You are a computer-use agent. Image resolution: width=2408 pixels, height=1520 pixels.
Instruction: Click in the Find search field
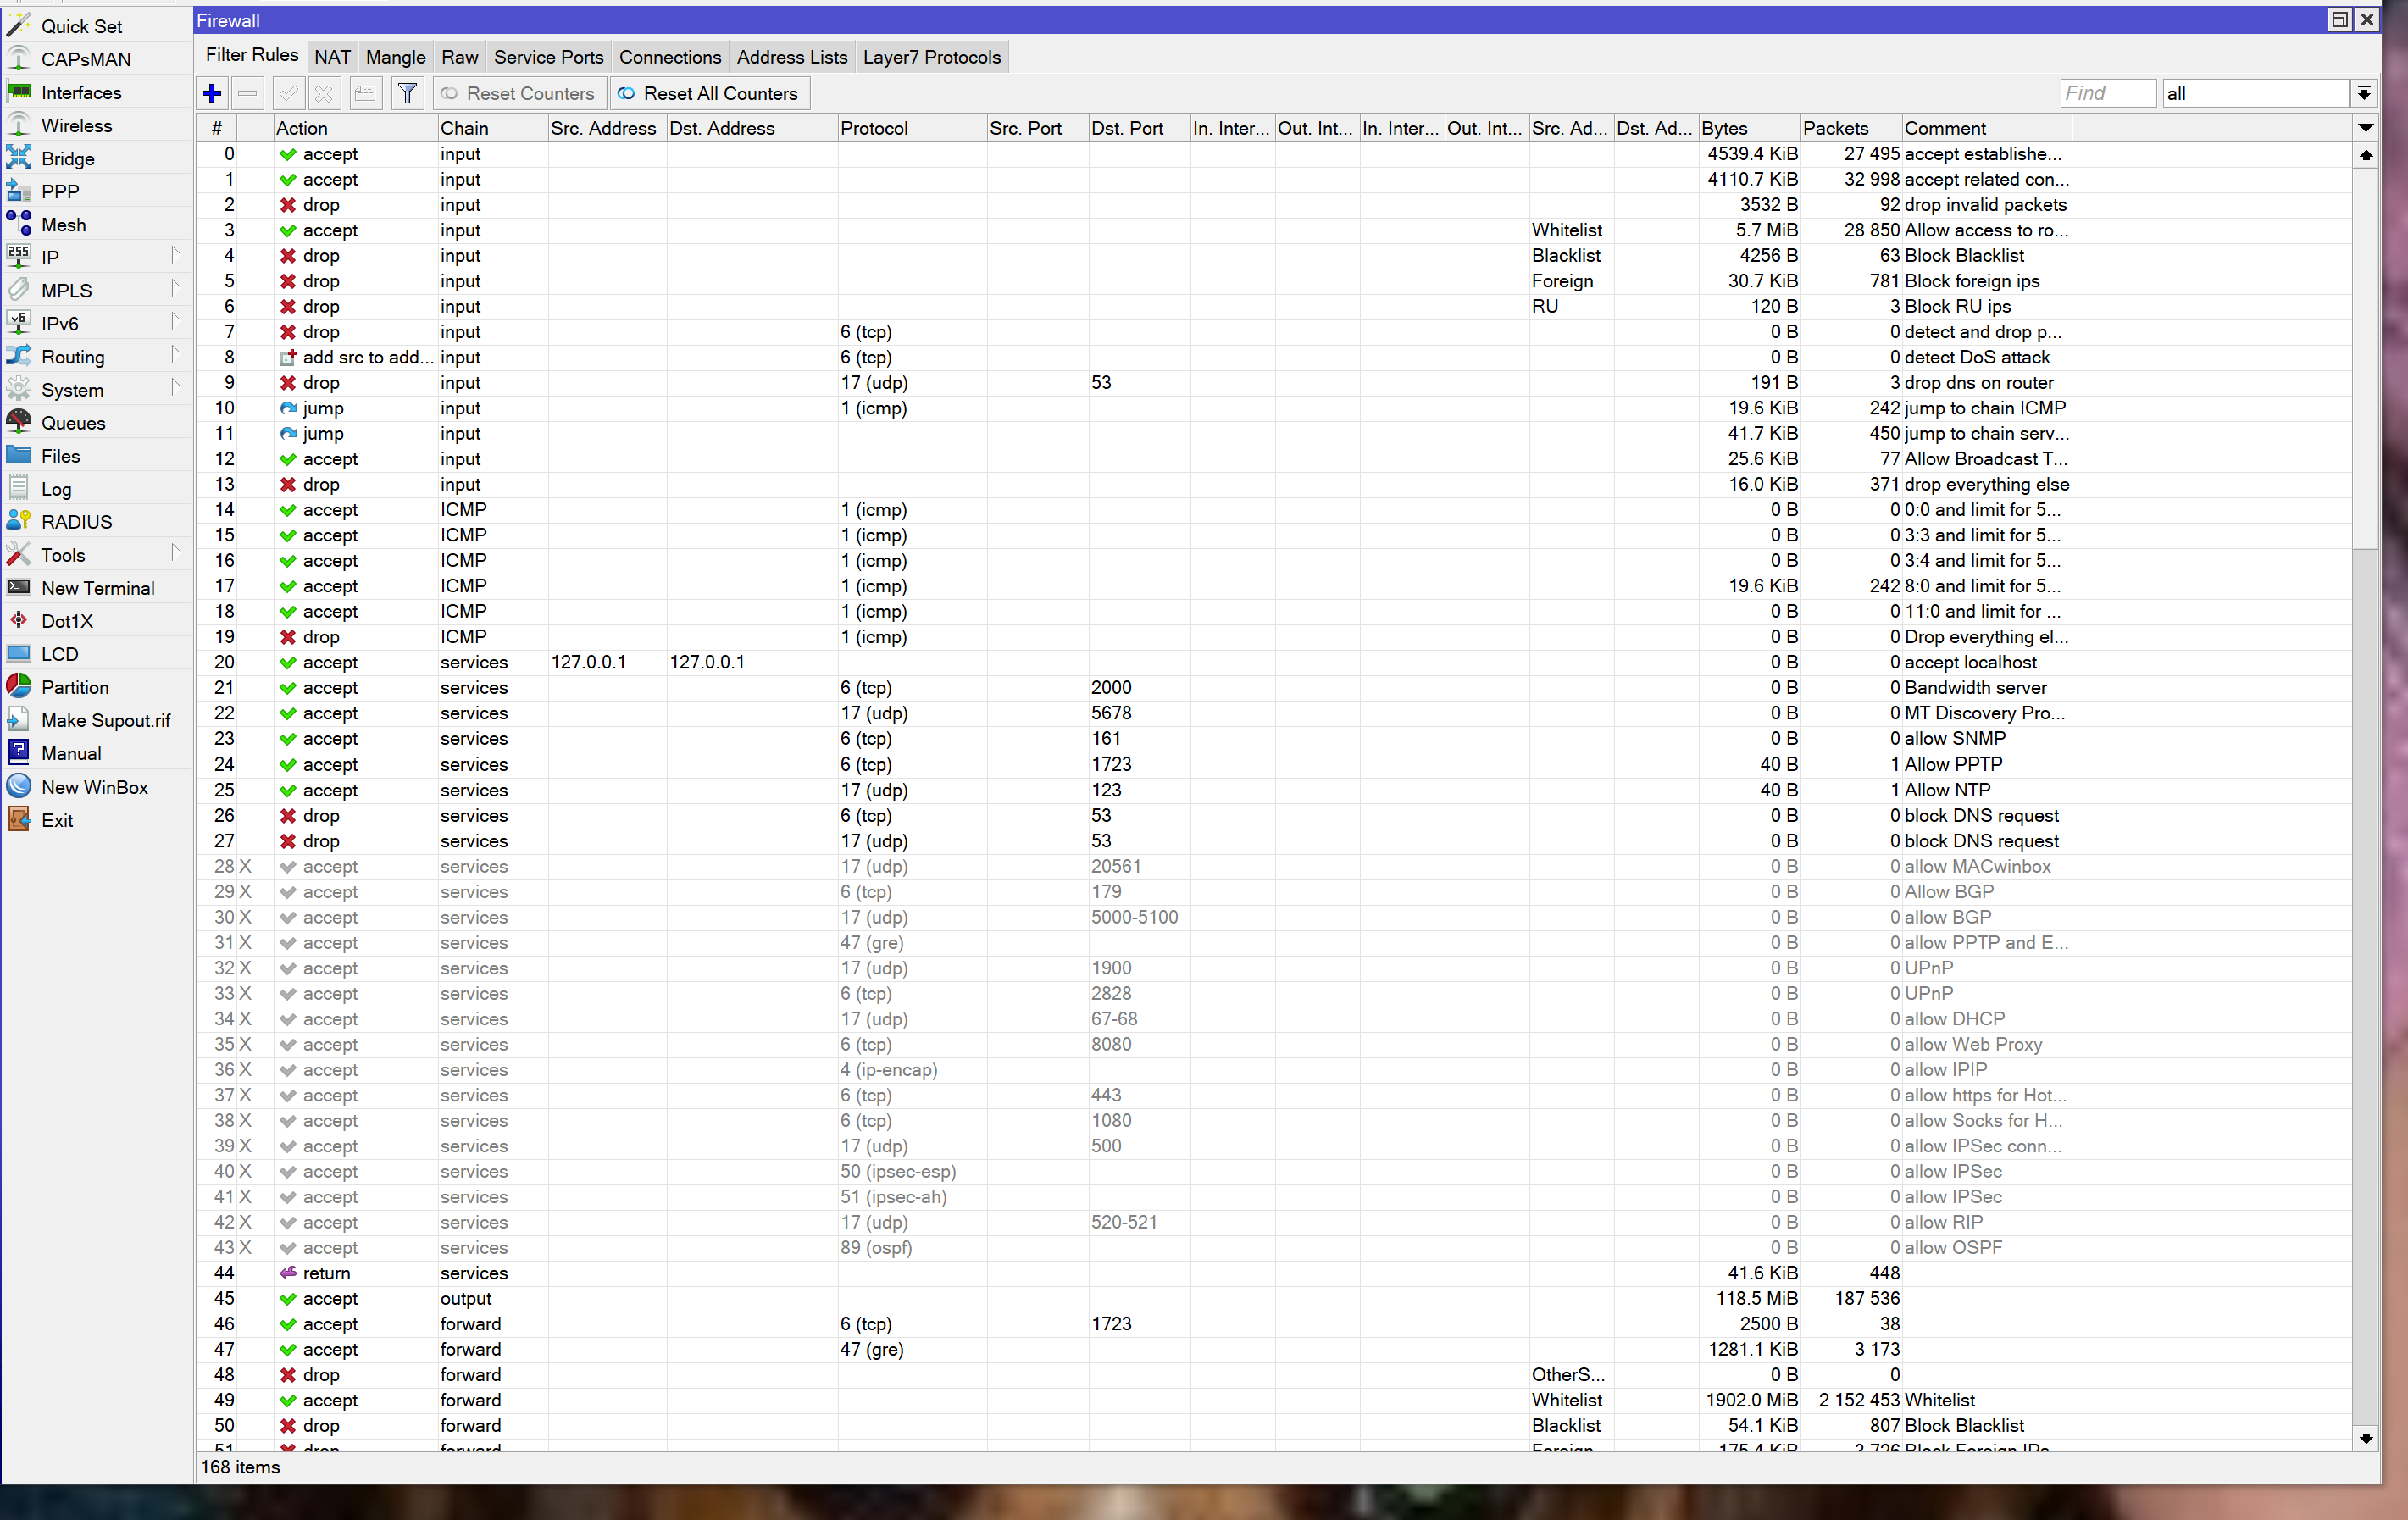point(2106,93)
